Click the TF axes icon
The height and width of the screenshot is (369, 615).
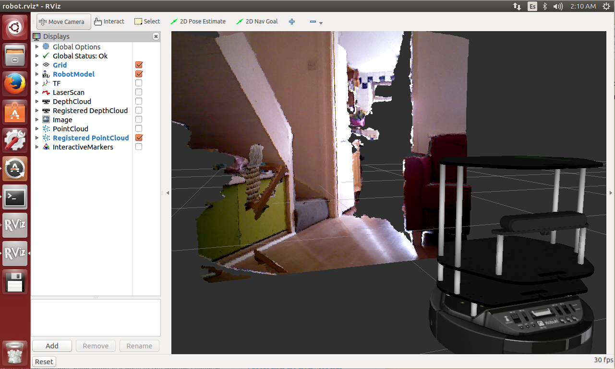coord(46,83)
